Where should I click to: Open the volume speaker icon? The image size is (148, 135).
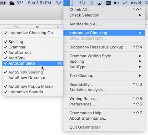tap(116, 3)
